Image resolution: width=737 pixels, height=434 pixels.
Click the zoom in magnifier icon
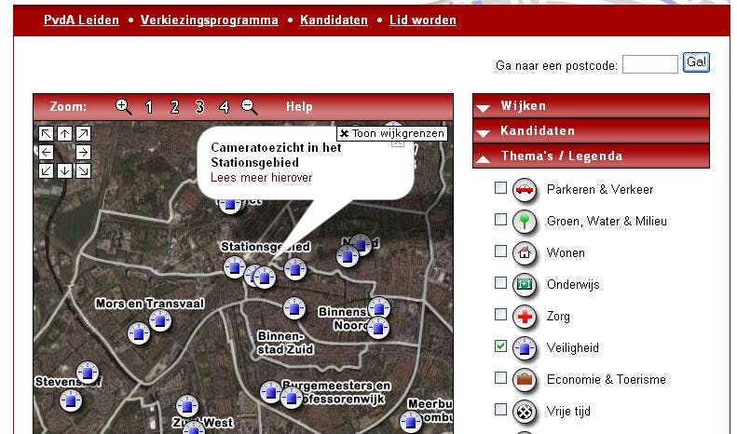pyautogui.click(x=124, y=107)
